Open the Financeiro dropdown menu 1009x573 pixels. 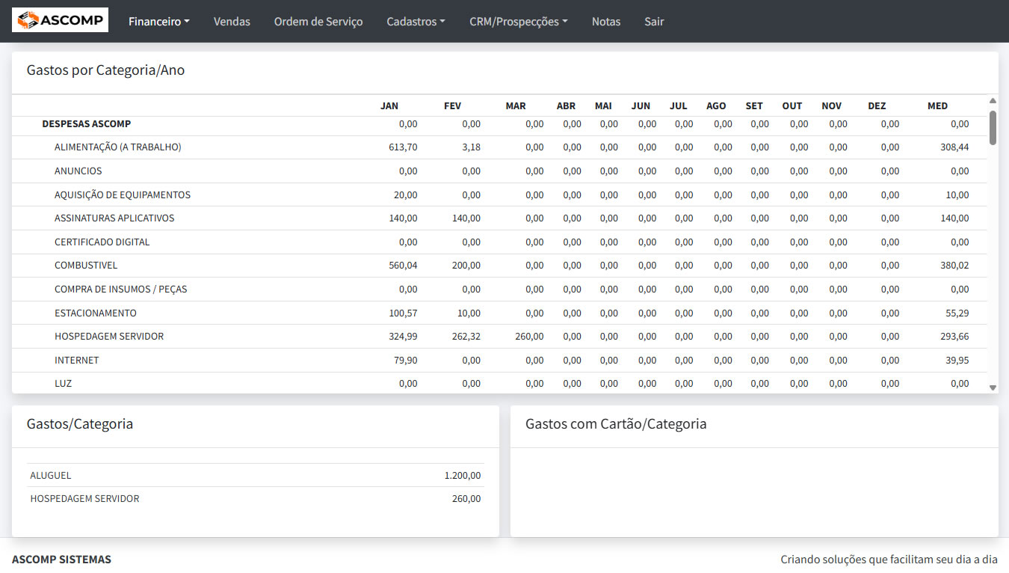pyautogui.click(x=158, y=22)
